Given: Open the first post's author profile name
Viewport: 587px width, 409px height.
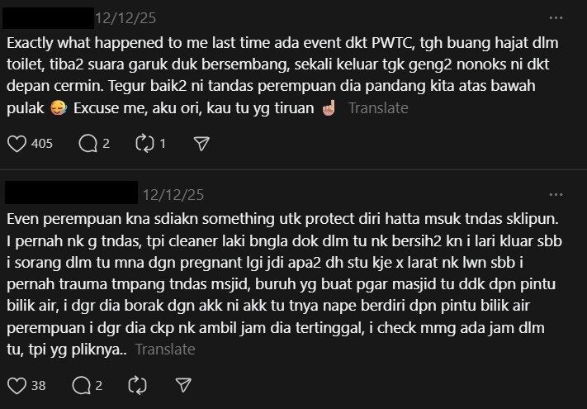Looking at the screenshot, I should (48, 18).
